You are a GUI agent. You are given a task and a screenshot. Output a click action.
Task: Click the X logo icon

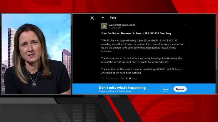[x=92, y=18]
